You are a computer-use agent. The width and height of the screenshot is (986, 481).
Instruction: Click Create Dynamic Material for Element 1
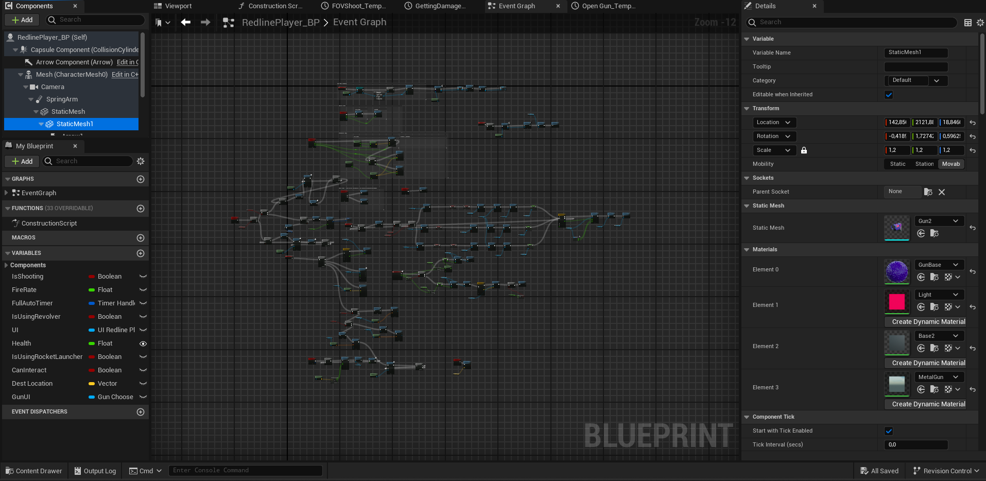tap(928, 322)
